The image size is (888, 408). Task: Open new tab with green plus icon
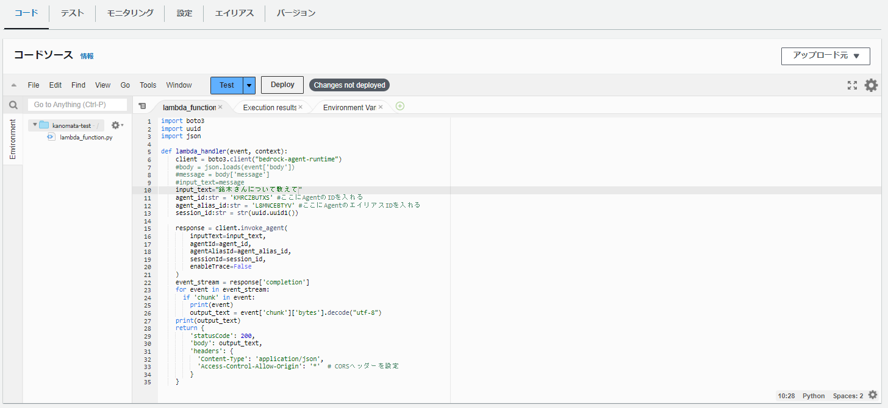pyautogui.click(x=400, y=106)
